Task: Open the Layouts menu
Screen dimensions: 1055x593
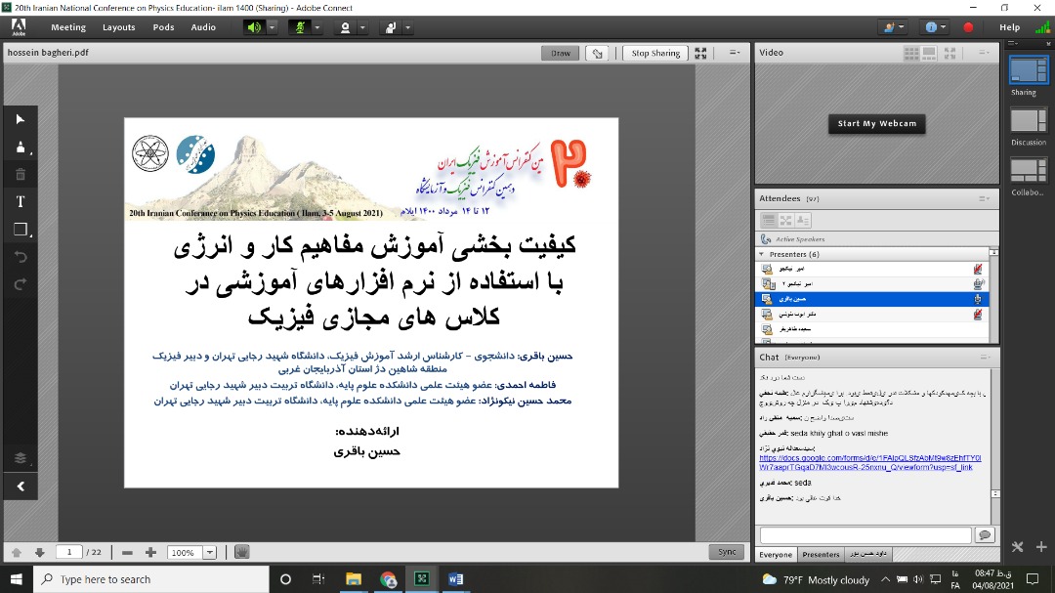Action: pyautogui.click(x=119, y=27)
